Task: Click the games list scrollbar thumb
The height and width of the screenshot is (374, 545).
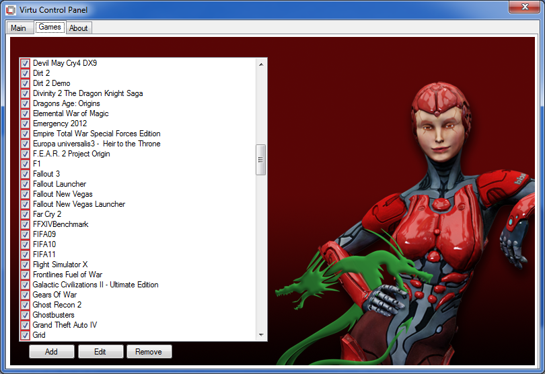Action: click(x=261, y=160)
